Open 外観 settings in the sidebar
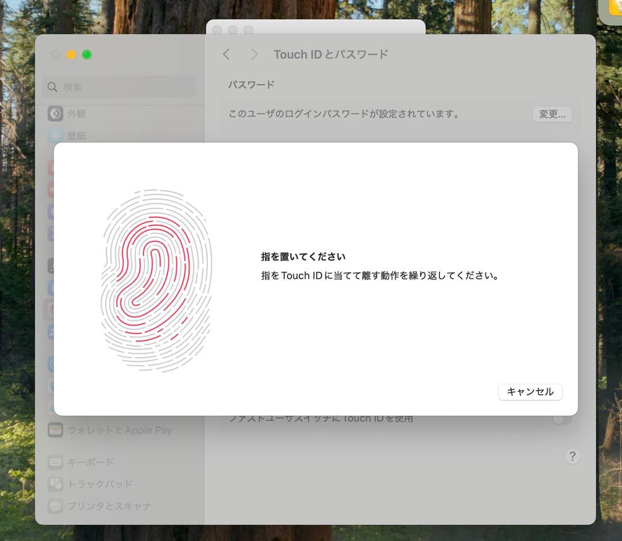 [x=76, y=114]
